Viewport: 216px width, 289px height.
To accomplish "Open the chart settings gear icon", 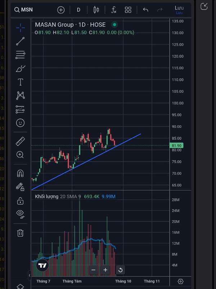I will 181,281.
